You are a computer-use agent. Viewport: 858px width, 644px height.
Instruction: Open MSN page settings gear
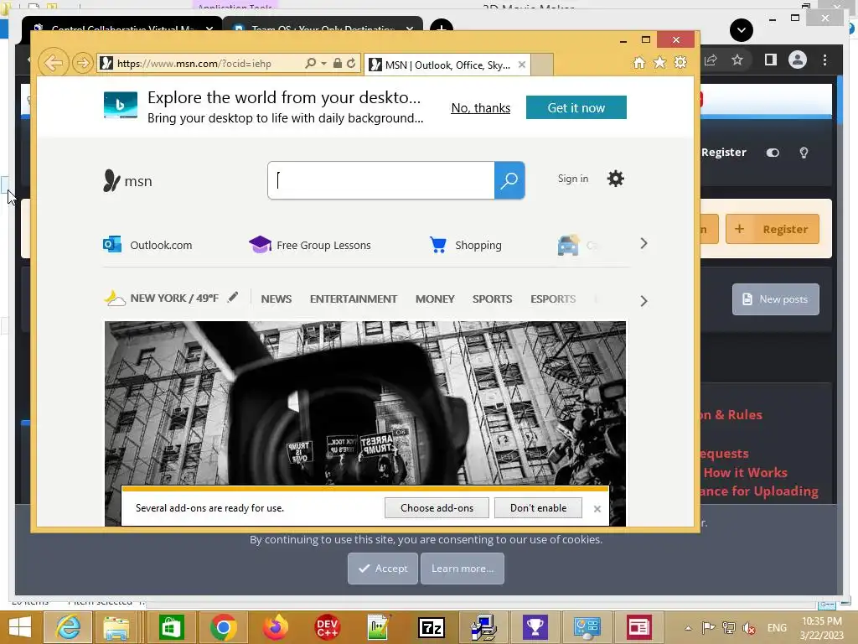pyautogui.click(x=616, y=179)
